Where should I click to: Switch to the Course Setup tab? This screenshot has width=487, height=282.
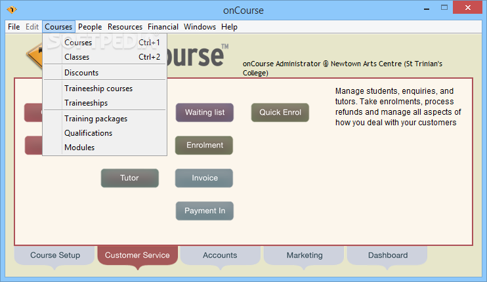pyautogui.click(x=55, y=255)
